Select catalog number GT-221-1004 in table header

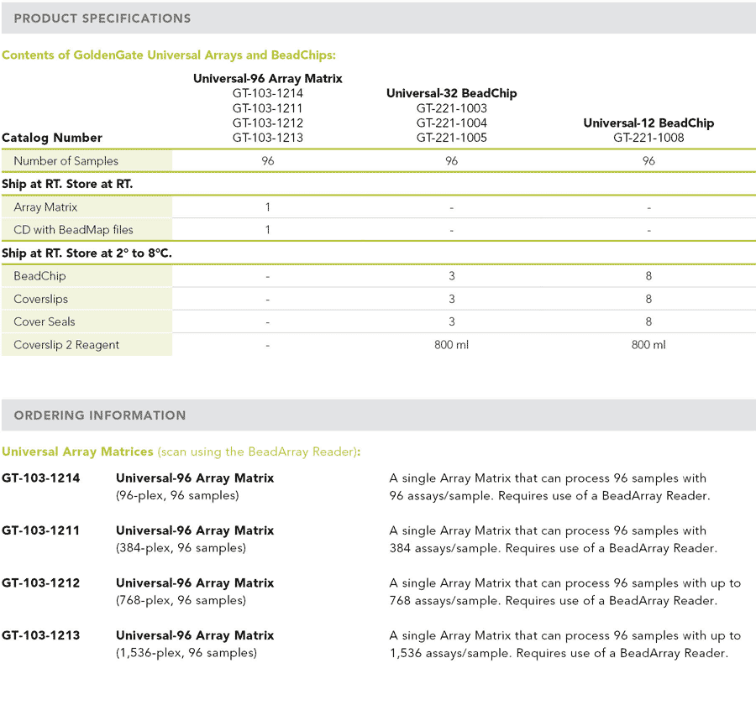tap(451, 123)
